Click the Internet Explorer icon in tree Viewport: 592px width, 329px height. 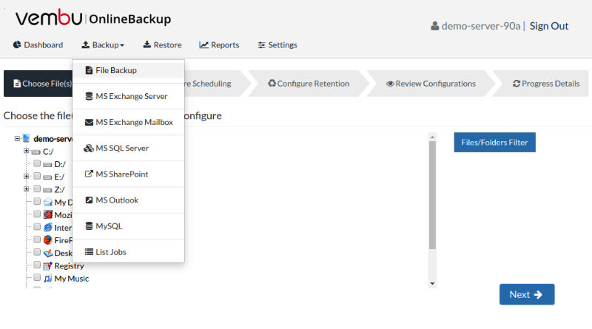coord(48,227)
